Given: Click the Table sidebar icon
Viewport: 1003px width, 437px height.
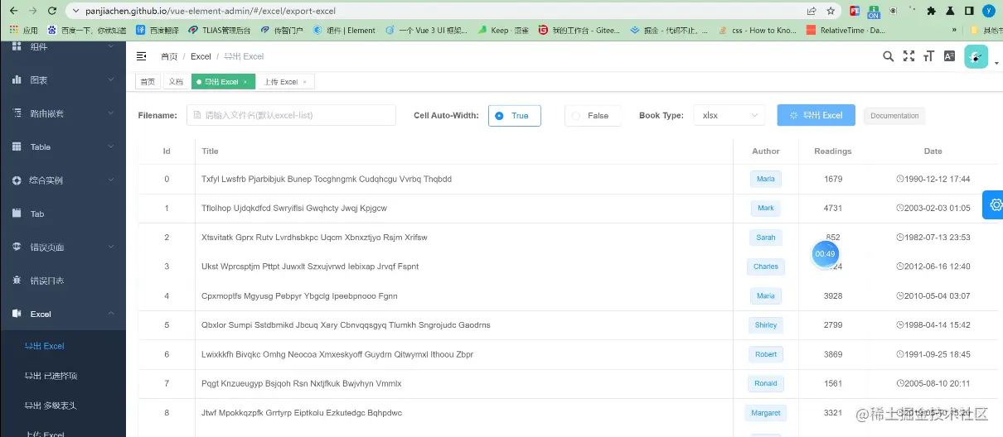Looking at the screenshot, I should coord(17,146).
